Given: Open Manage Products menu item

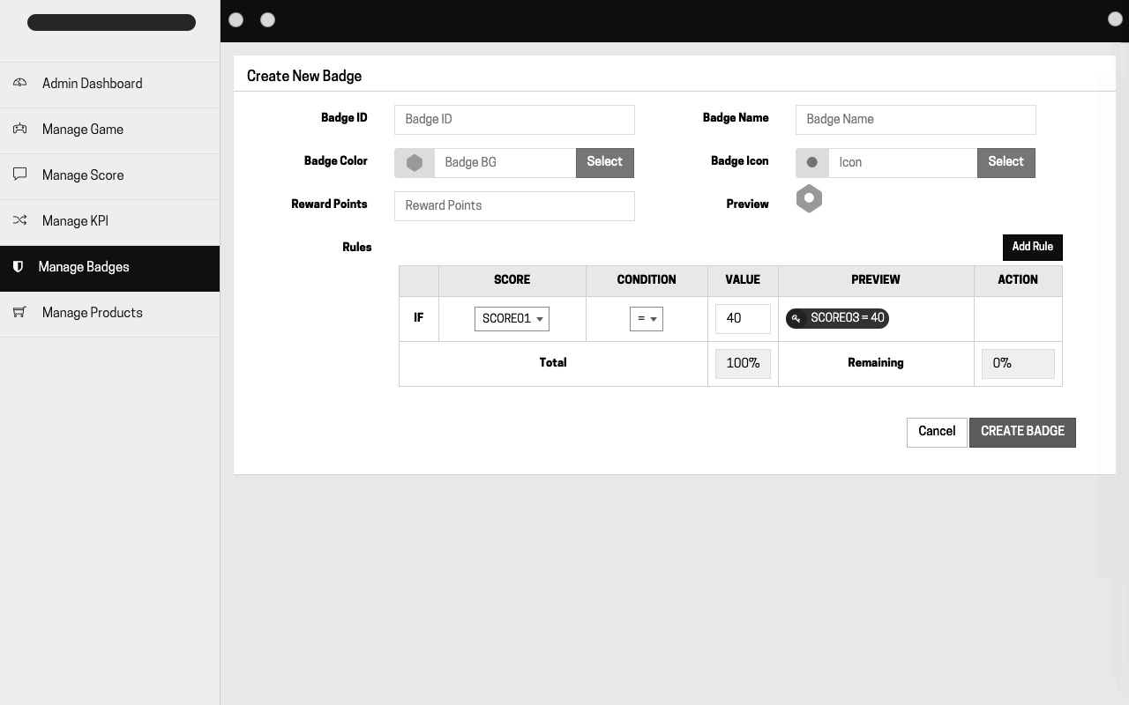Looking at the screenshot, I should point(92,313).
